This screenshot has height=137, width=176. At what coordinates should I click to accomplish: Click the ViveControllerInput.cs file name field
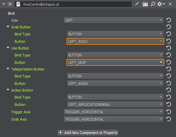73,4
